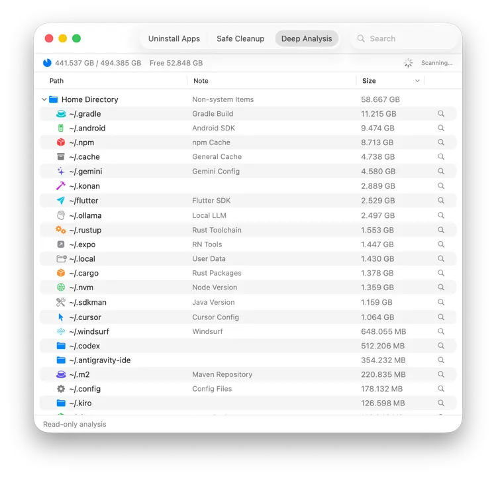Click the ~/.android green device icon

click(61, 128)
